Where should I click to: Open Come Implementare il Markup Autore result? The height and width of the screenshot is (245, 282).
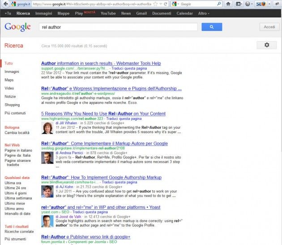coord(104,144)
